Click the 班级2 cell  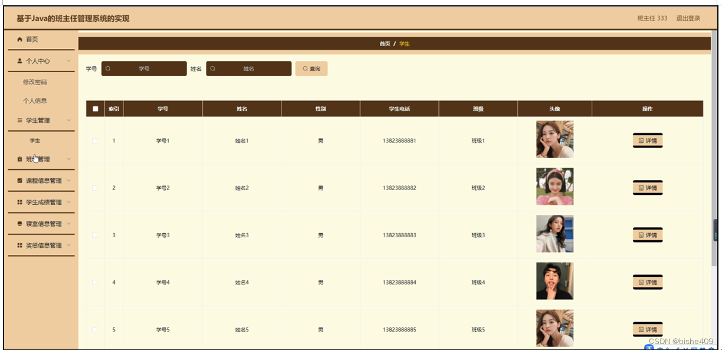click(478, 188)
